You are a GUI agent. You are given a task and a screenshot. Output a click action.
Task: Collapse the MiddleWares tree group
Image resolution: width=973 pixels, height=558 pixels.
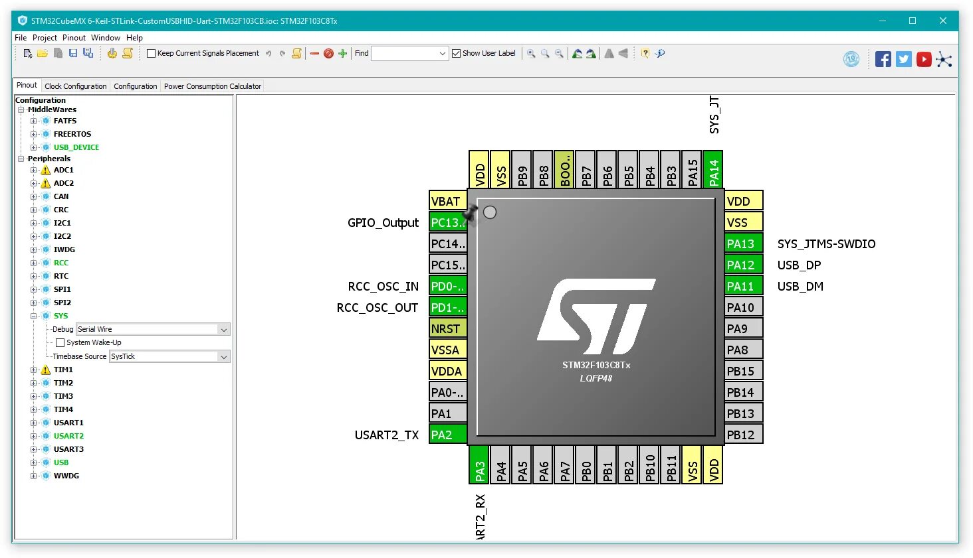coord(21,109)
